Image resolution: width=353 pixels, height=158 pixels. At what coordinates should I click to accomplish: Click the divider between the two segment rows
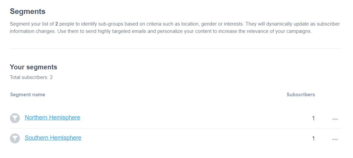pos(176,128)
